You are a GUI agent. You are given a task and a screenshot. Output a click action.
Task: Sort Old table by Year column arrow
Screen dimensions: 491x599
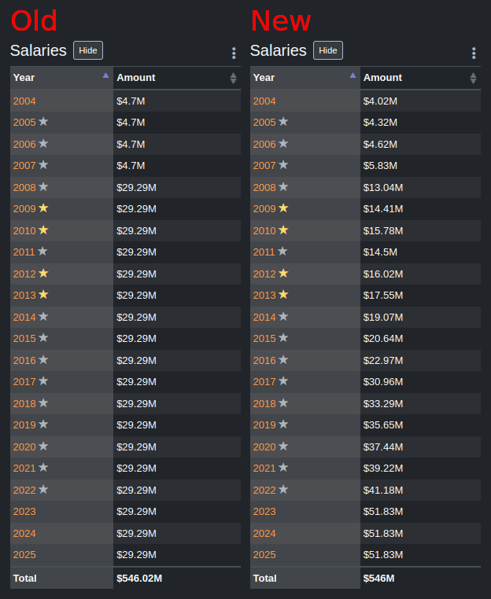click(x=105, y=75)
